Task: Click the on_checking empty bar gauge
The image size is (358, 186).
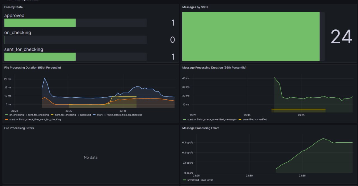Action: (76, 40)
